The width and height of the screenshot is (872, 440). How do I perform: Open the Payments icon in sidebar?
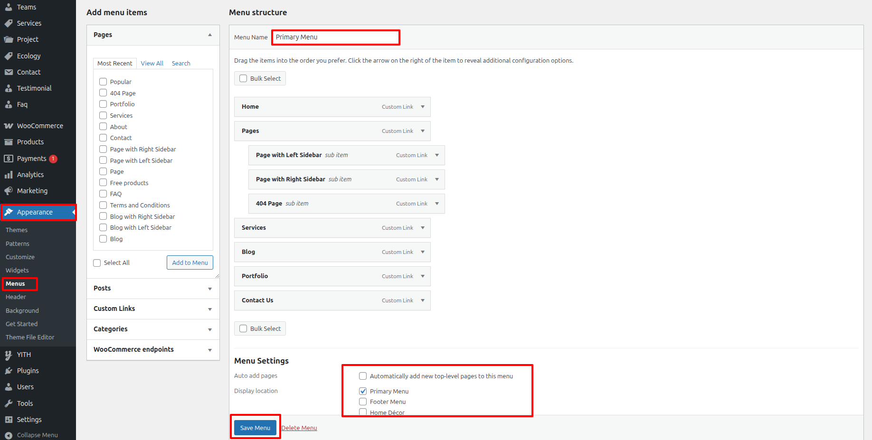tap(9, 159)
